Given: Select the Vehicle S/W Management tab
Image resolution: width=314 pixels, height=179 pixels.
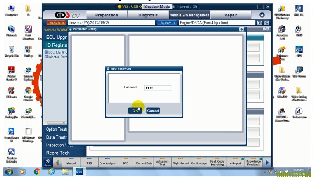Looking at the screenshot, I should coord(189,15).
